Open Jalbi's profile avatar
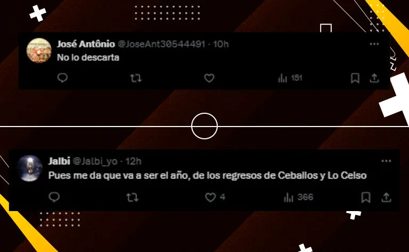Image resolution: width=409 pixels, height=252 pixels. coord(29,168)
